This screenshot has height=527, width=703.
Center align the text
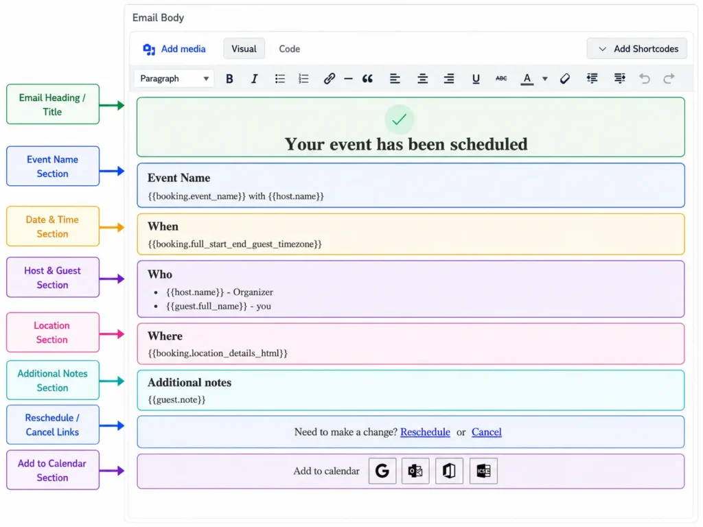coord(422,79)
